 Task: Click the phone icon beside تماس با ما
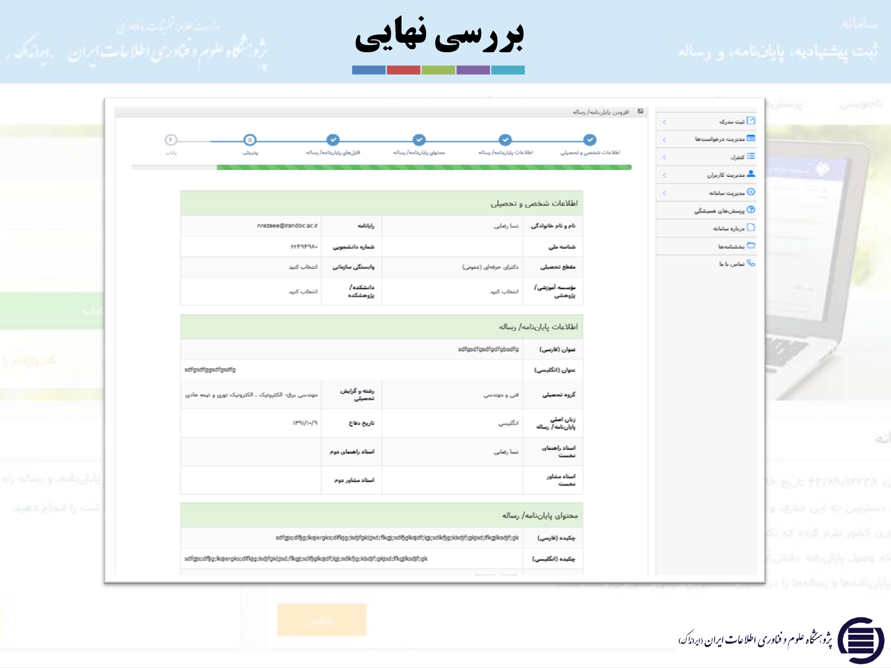click(751, 263)
